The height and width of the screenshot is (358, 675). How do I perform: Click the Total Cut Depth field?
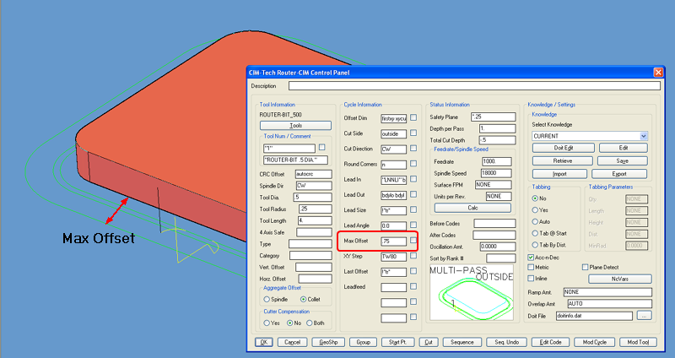[x=497, y=140]
